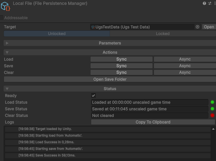Select log entry 'Starting save from 'Automatic'.'
The height and width of the screenshot is (161, 216).
[x=108, y=149]
